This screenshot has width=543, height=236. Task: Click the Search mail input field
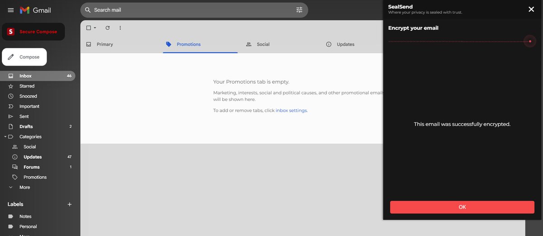[194, 10]
